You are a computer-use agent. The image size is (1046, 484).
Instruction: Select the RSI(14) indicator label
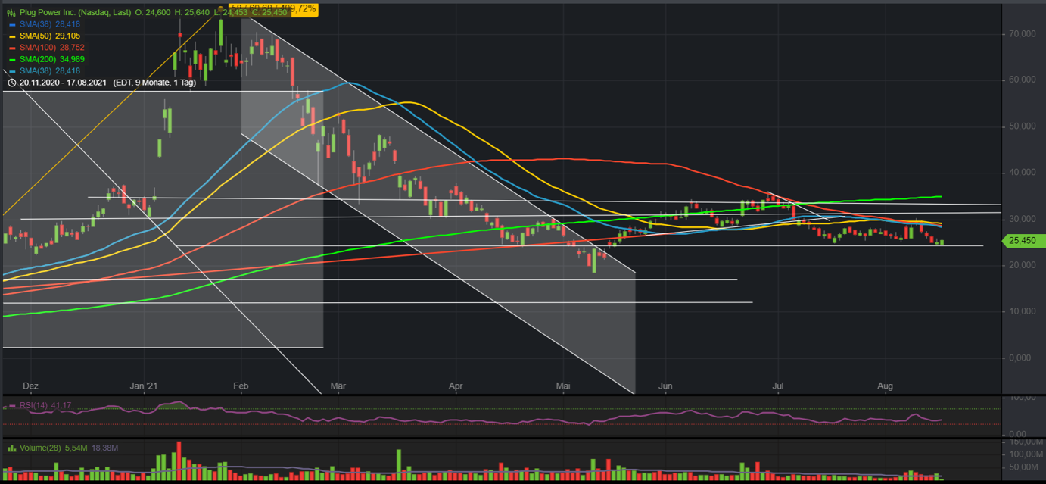pyautogui.click(x=33, y=406)
